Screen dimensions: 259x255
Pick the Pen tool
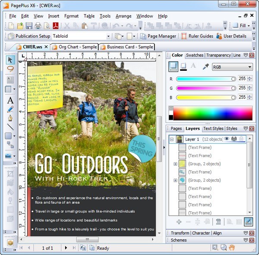click(10, 118)
